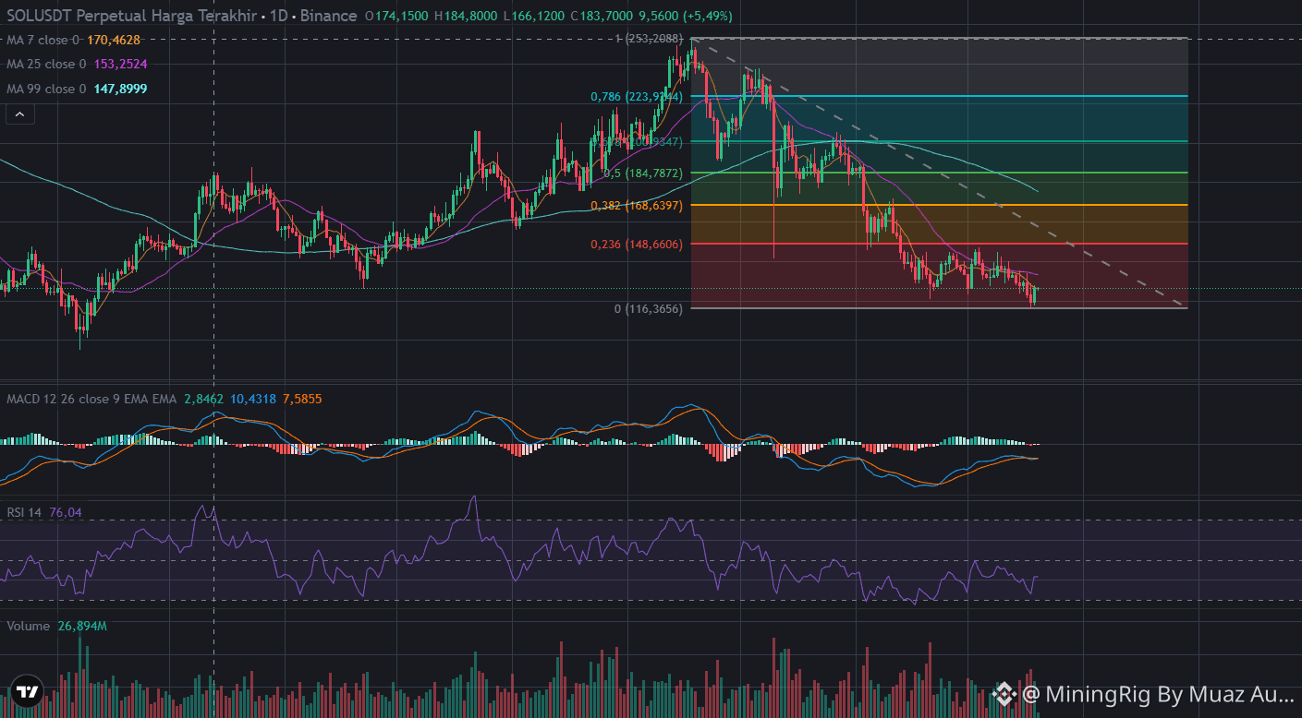Click the MA 25 value 153,2524
This screenshot has height=718, width=1302.
point(120,64)
